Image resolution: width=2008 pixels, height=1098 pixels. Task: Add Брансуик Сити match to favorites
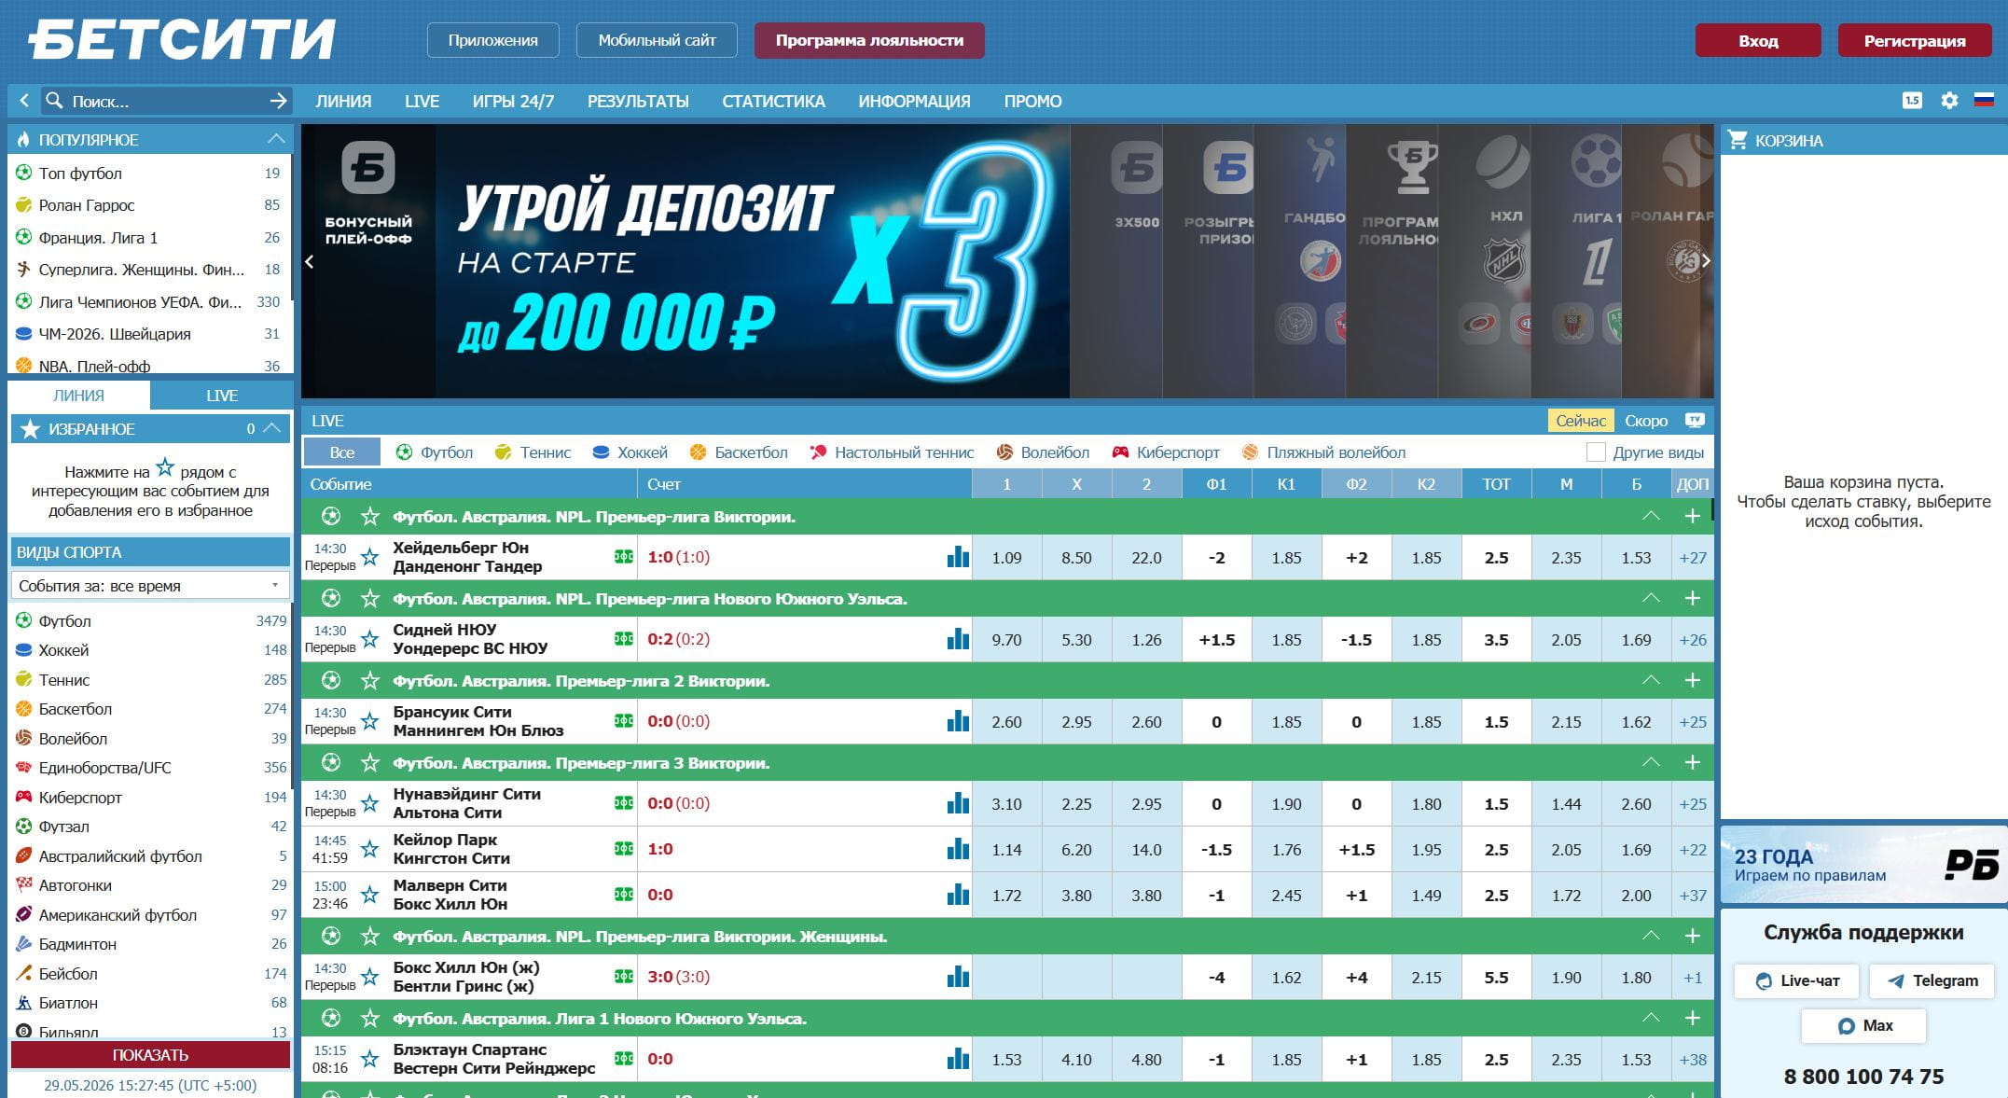click(x=370, y=721)
